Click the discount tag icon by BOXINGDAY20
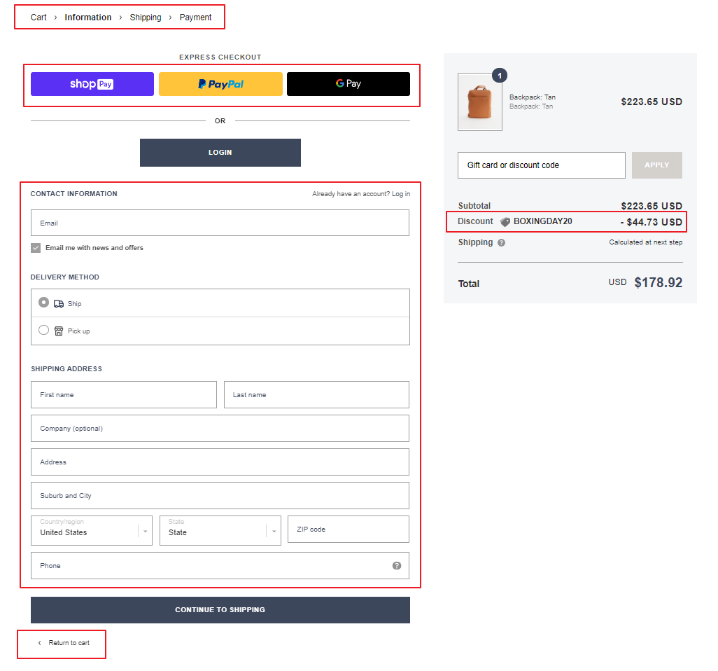 click(505, 222)
